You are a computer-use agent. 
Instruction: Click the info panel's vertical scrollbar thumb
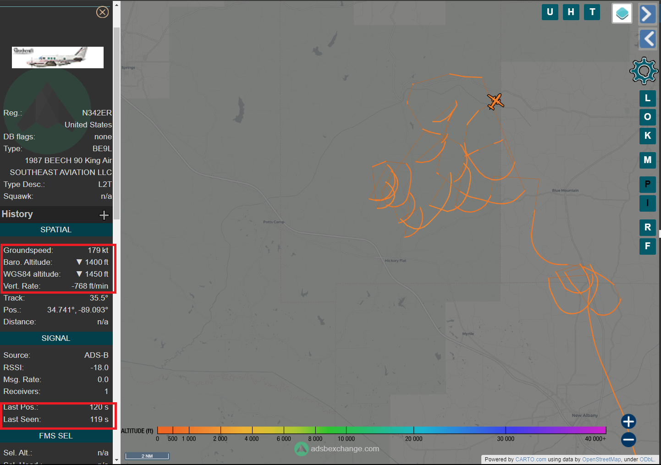coord(116,123)
